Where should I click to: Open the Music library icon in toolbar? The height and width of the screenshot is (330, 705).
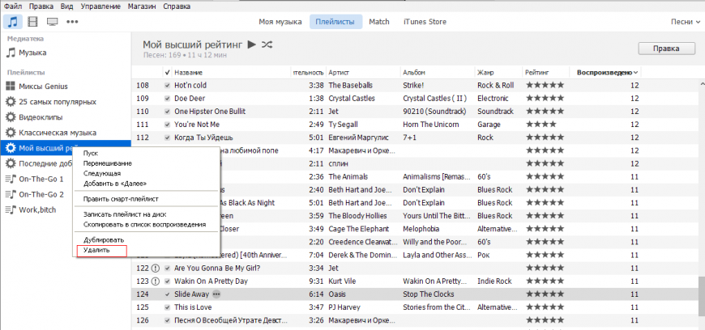coord(12,21)
